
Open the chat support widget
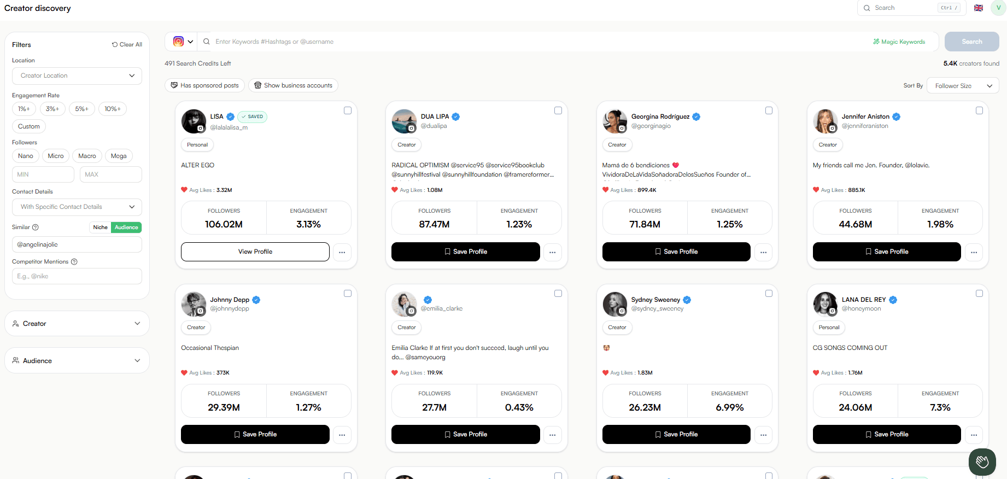click(x=982, y=462)
